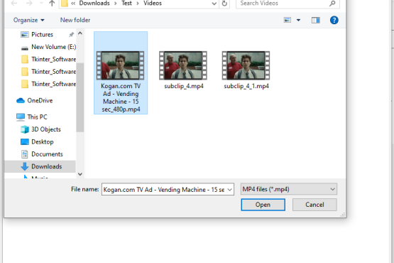
Task: Click the Kogan.com sec_480p.mp4 file name
Action: 121,97
